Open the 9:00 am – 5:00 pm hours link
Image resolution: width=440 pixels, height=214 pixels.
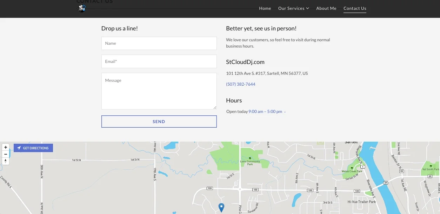(x=265, y=111)
